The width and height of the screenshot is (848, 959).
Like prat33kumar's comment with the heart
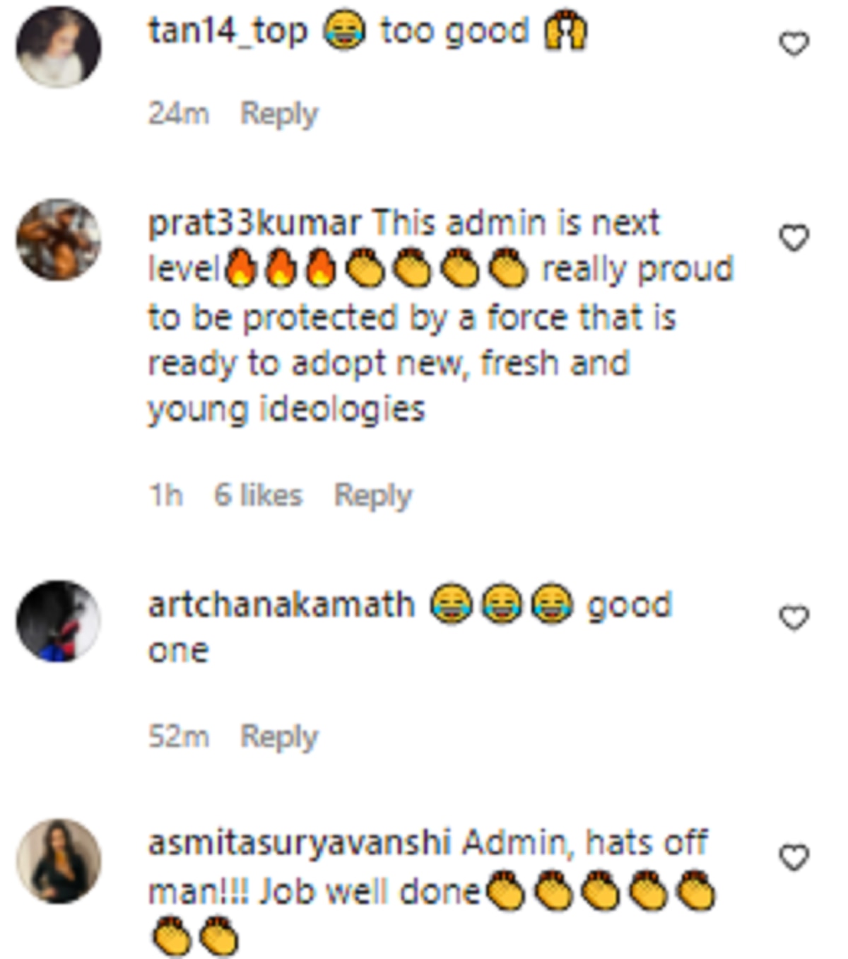[794, 238]
